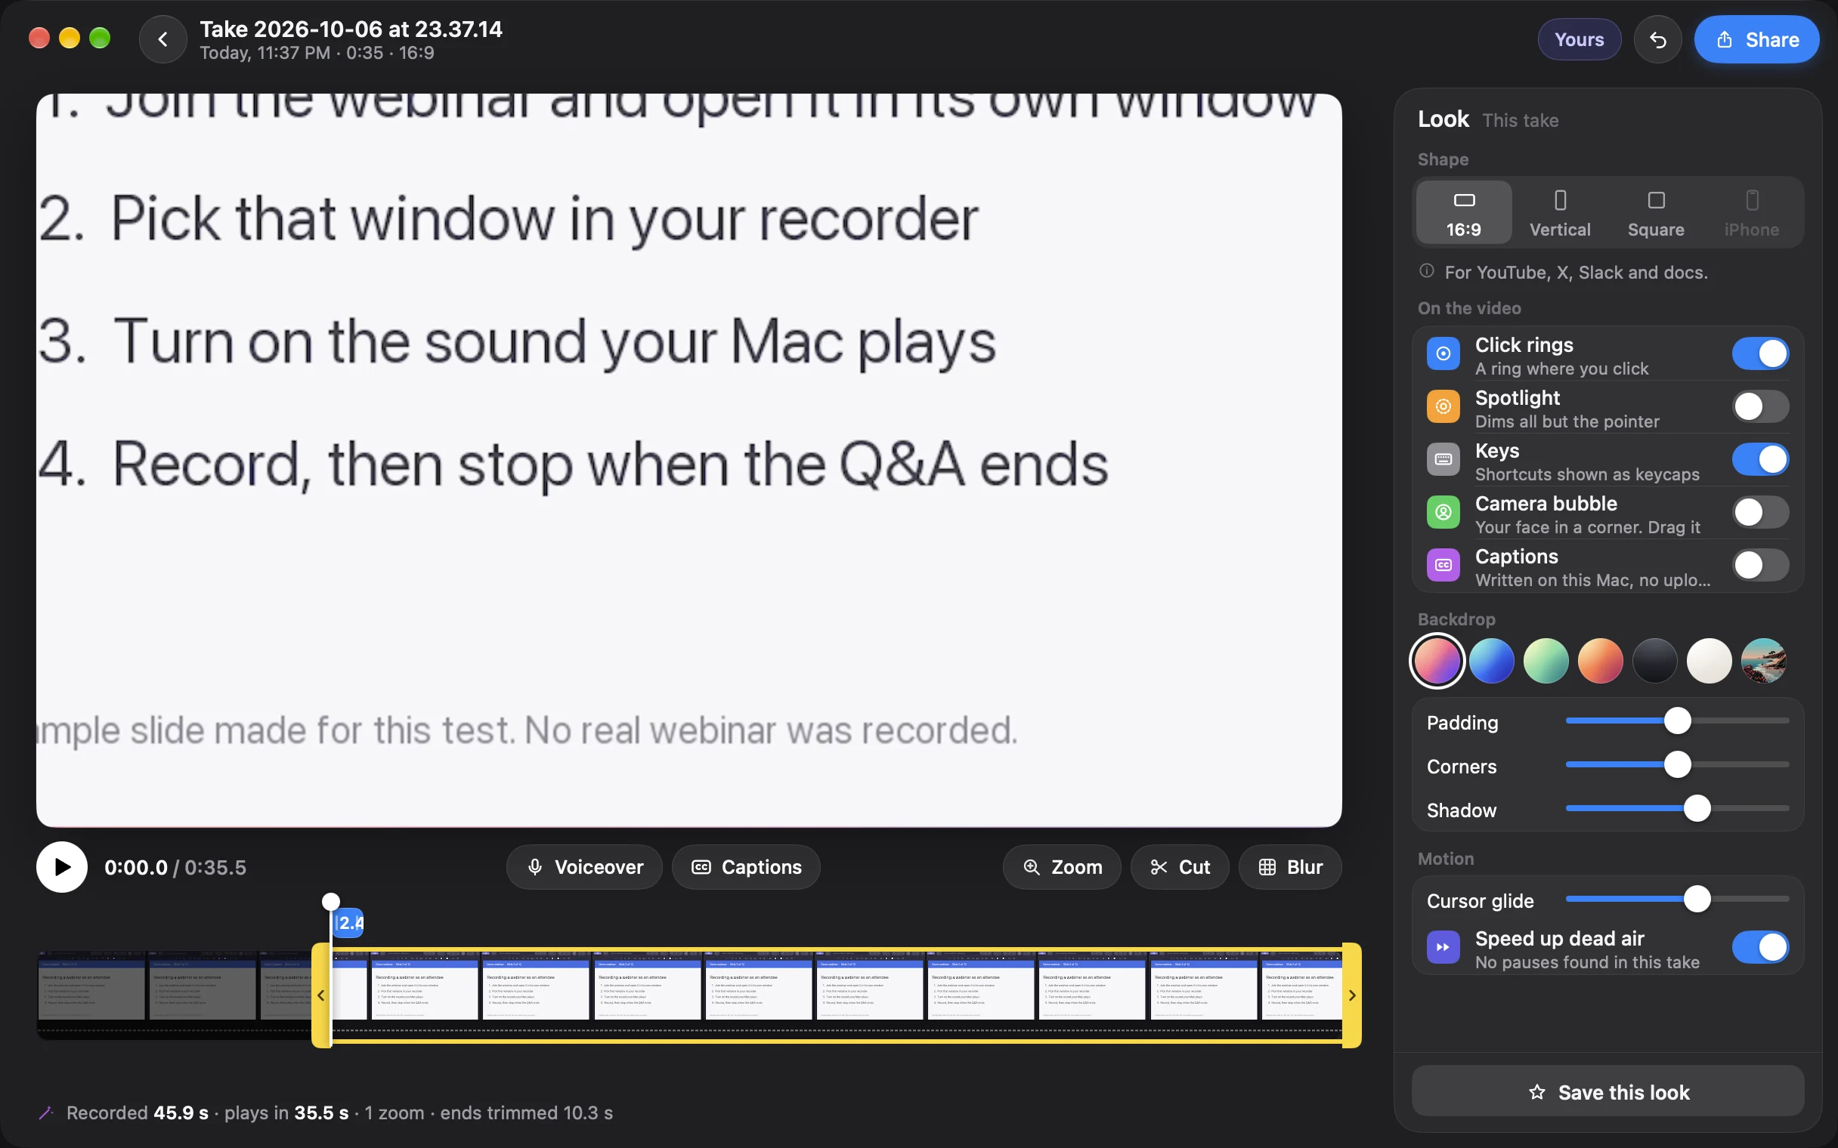Image resolution: width=1838 pixels, height=1148 pixels.
Task: Click the left yellow trim handle
Action: click(x=321, y=995)
